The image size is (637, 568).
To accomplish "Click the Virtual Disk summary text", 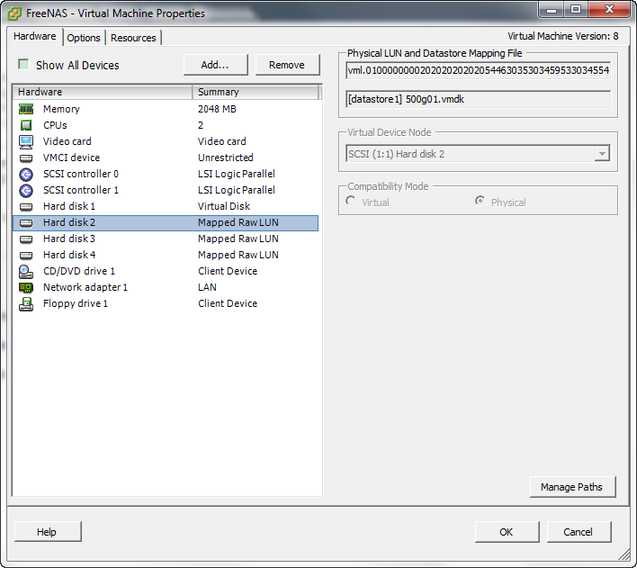I will click(x=224, y=206).
